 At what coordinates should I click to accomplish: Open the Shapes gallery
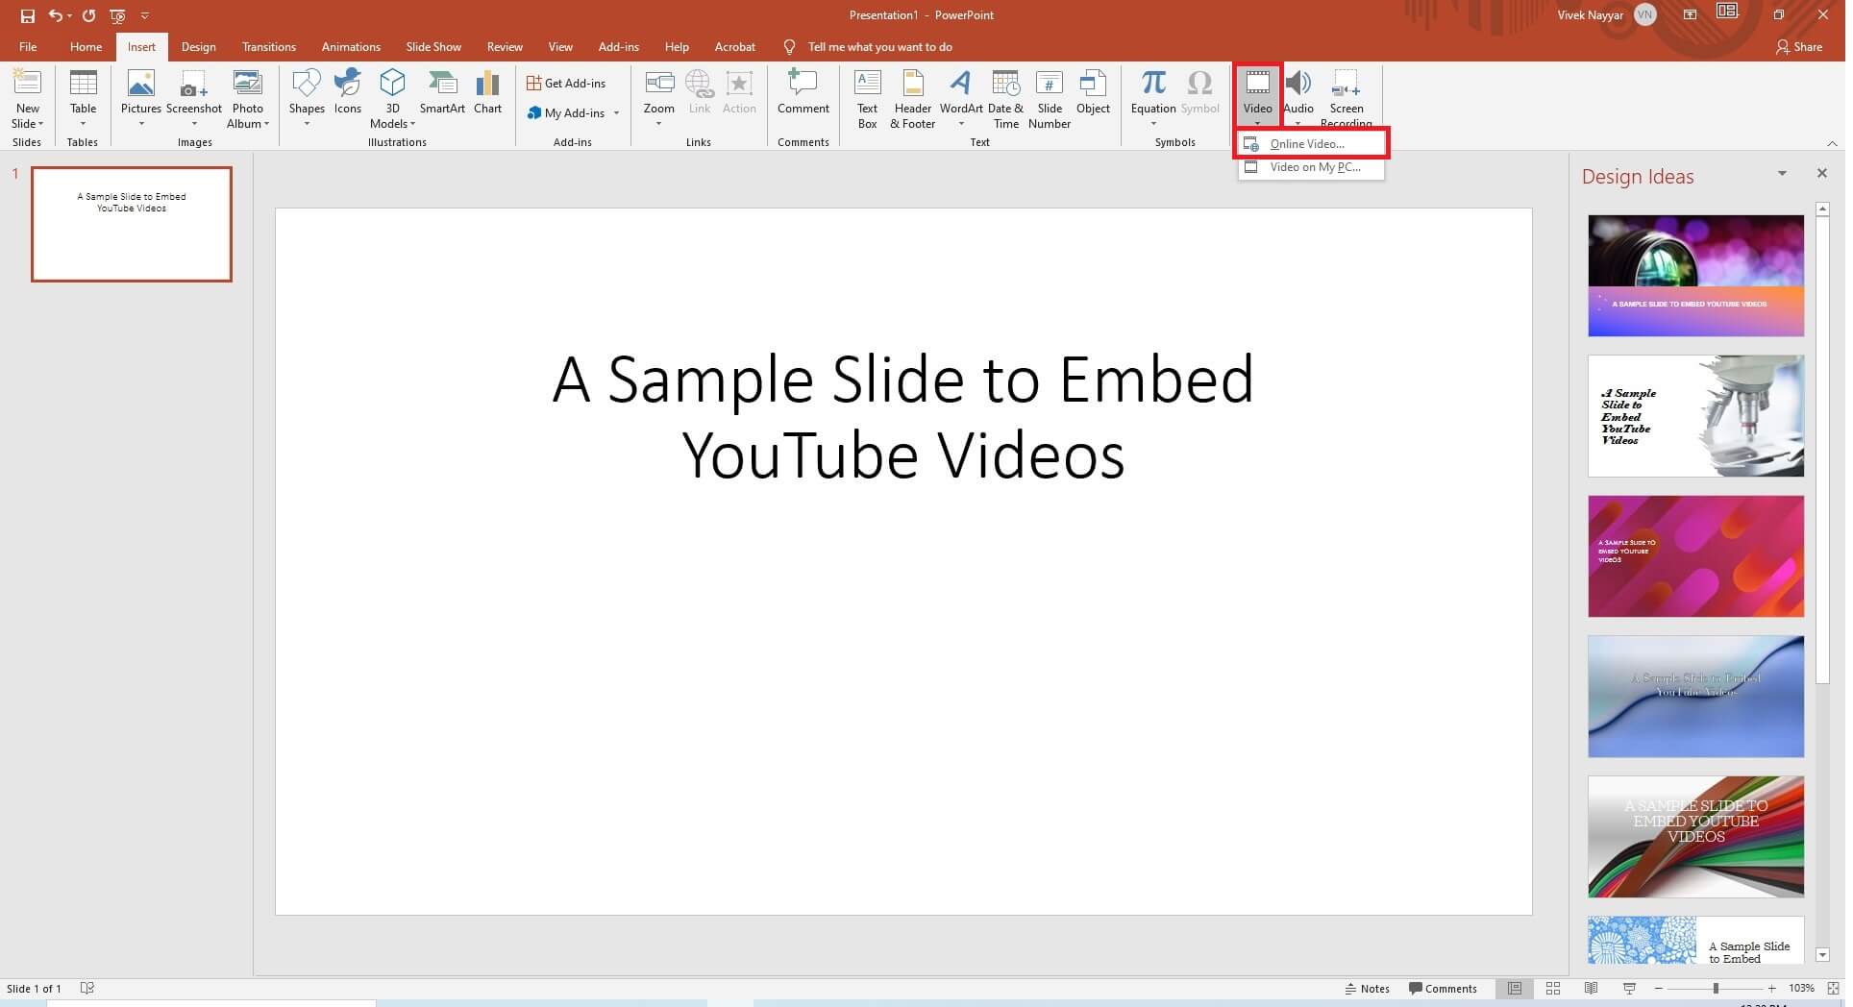[307, 99]
